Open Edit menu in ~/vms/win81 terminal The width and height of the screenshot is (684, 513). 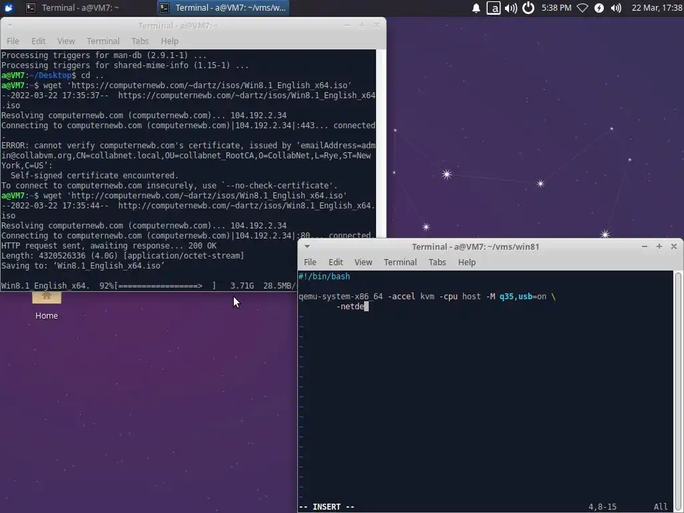click(335, 262)
